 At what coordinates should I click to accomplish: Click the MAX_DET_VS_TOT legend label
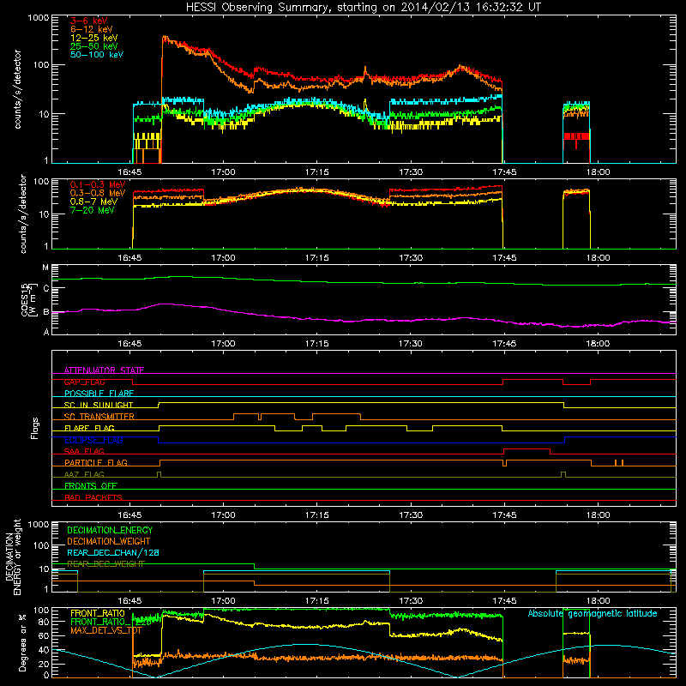(106, 630)
